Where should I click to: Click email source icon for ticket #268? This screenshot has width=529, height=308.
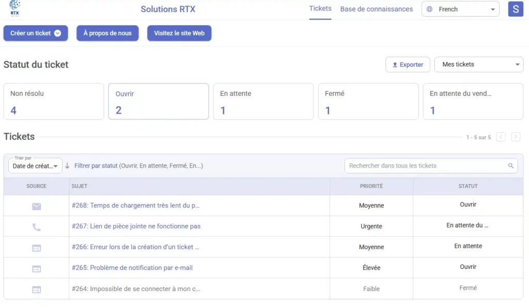point(36,206)
